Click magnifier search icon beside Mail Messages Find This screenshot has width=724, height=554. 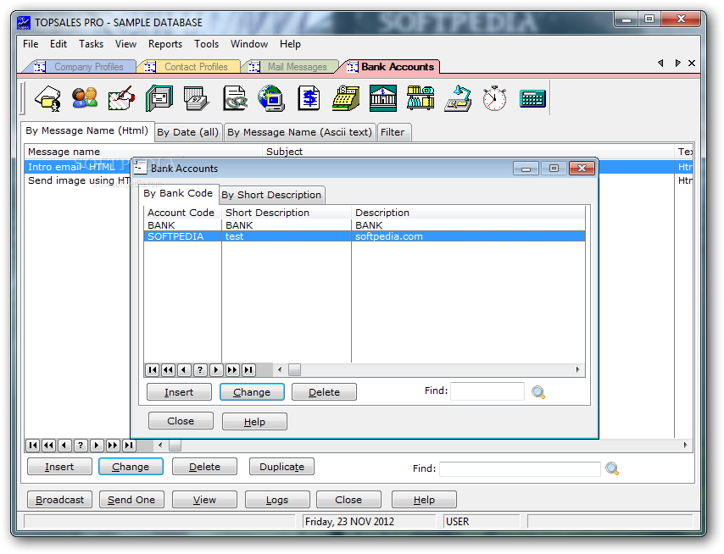tap(612, 468)
